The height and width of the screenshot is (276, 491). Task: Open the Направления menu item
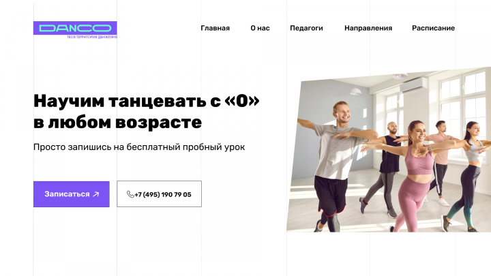(x=368, y=28)
